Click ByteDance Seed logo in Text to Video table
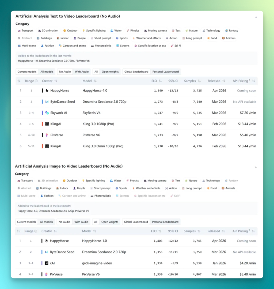The height and width of the screenshot is (289, 274). pyautogui.click(x=47, y=102)
